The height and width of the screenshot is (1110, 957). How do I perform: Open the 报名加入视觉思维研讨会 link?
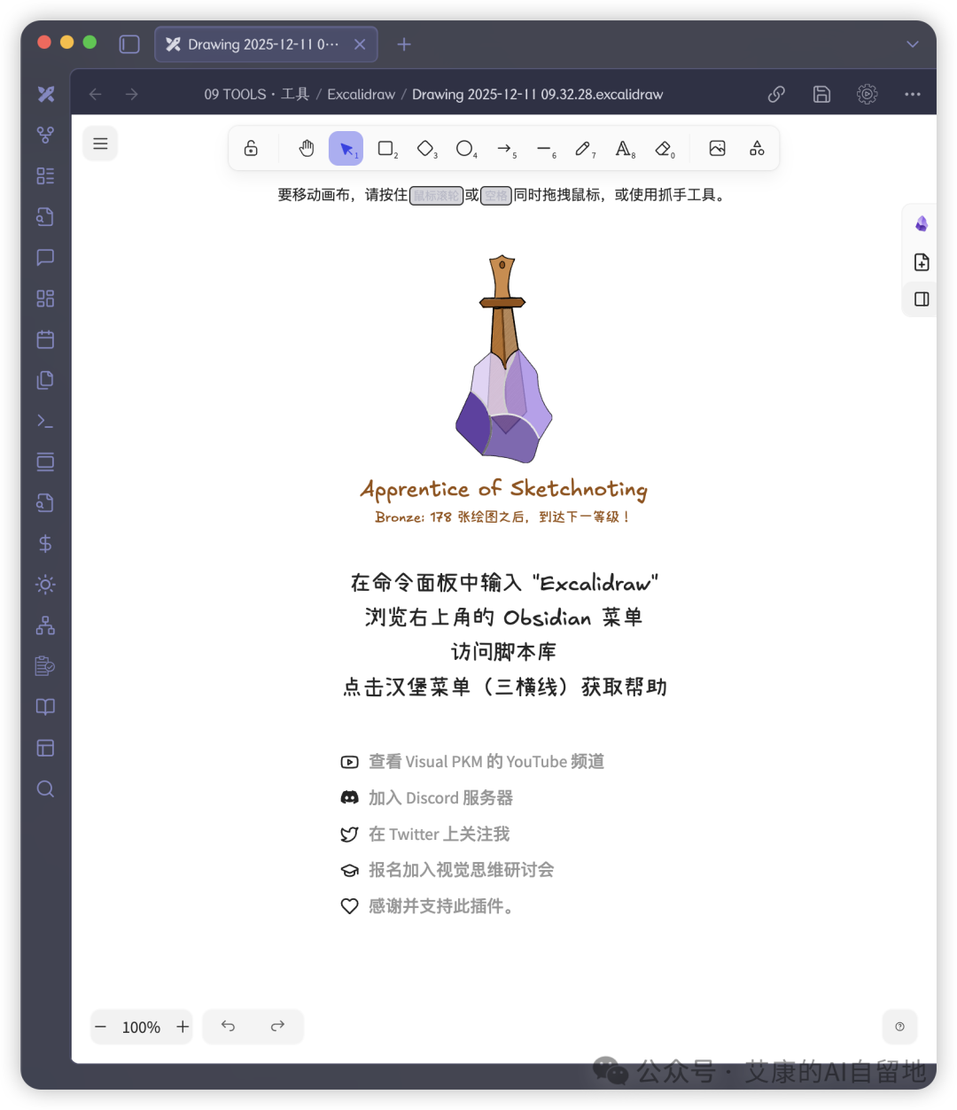pyautogui.click(x=447, y=870)
